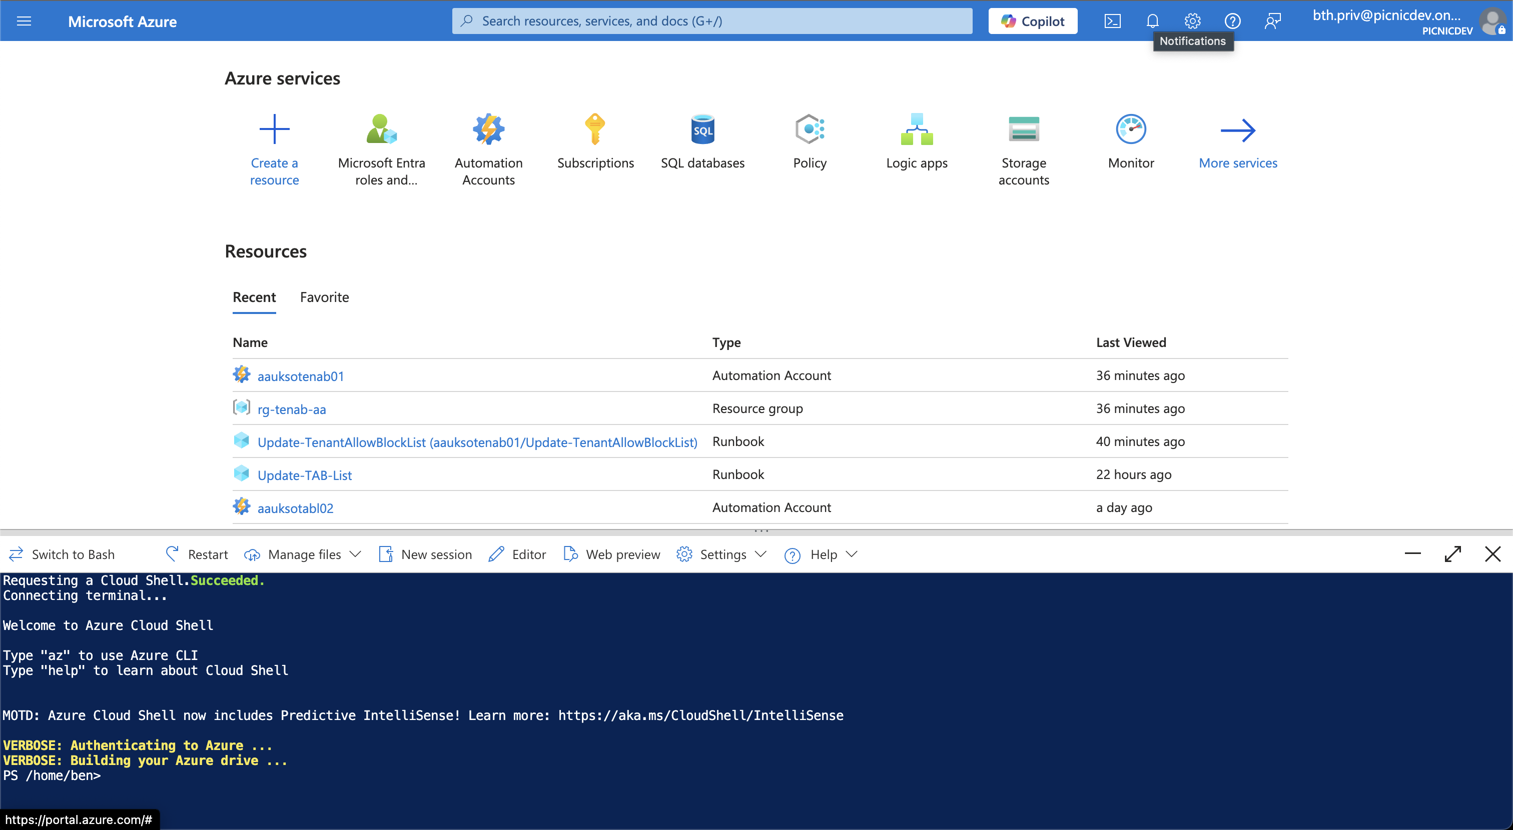
Task: Click the bth.priv account name text
Action: coord(1387,15)
